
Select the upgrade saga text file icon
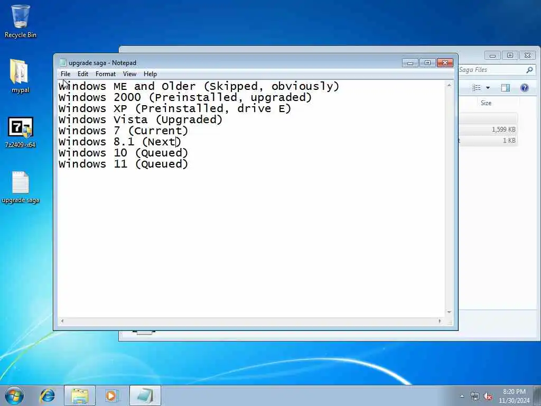pyautogui.click(x=21, y=187)
